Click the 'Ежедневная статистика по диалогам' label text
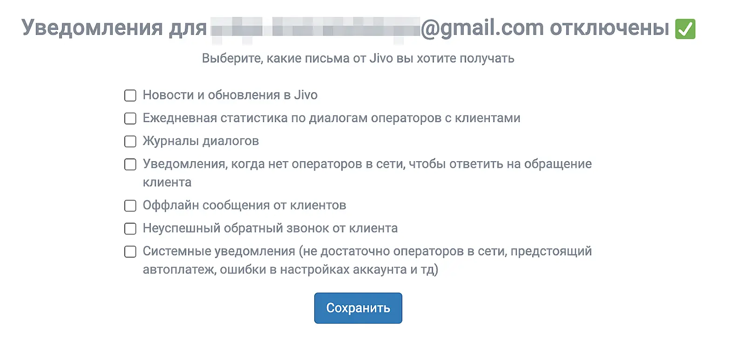The height and width of the screenshot is (349, 745). 331,118
